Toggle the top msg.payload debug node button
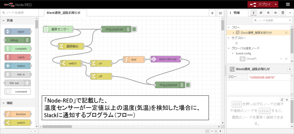The width and height of the screenshot is (294, 134). tap(134, 29)
